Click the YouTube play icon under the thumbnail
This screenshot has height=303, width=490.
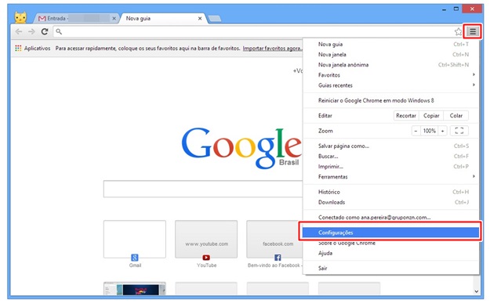(206, 258)
